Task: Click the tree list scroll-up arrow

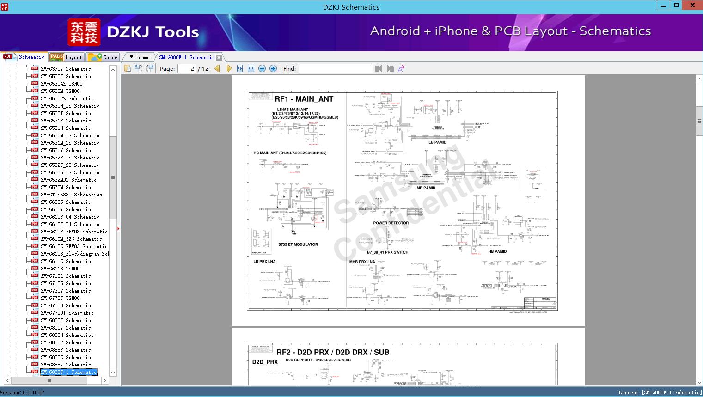Action: (x=113, y=69)
